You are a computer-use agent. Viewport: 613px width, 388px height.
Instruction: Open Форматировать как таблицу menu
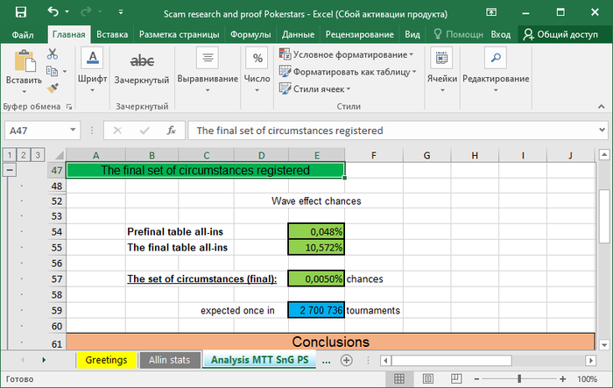(x=348, y=72)
